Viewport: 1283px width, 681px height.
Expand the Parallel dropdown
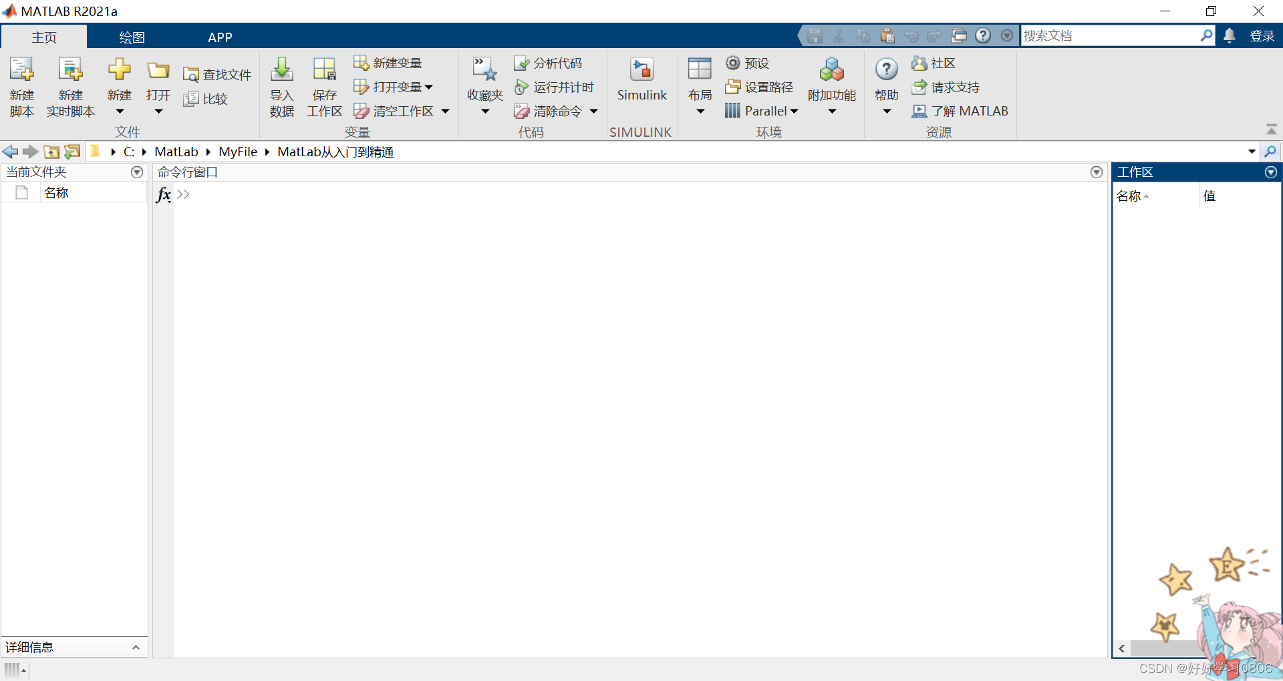click(794, 111)
